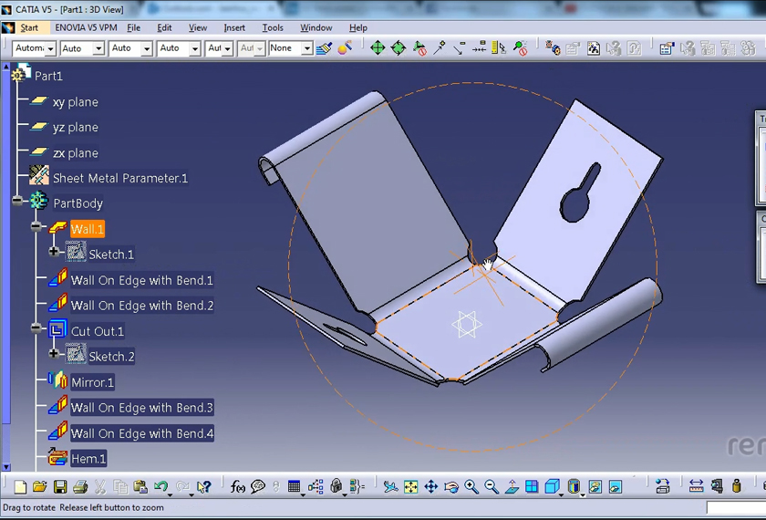Image resolution: width=766 pixels, height=520 pixels.
Task: Select Hem.1 in the specification tree
Action: (x=88, y=459)
